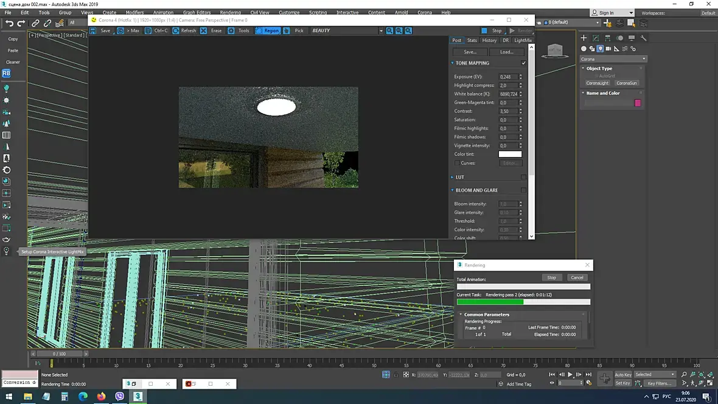The width and height of the screenshot is (718, 404).
Task: Expand the LUT section
Action: pyautogui.click(x=460, y=177)
